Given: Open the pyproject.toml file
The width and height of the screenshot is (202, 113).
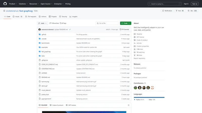Looking at the screenshot, I should click(46, 99).
